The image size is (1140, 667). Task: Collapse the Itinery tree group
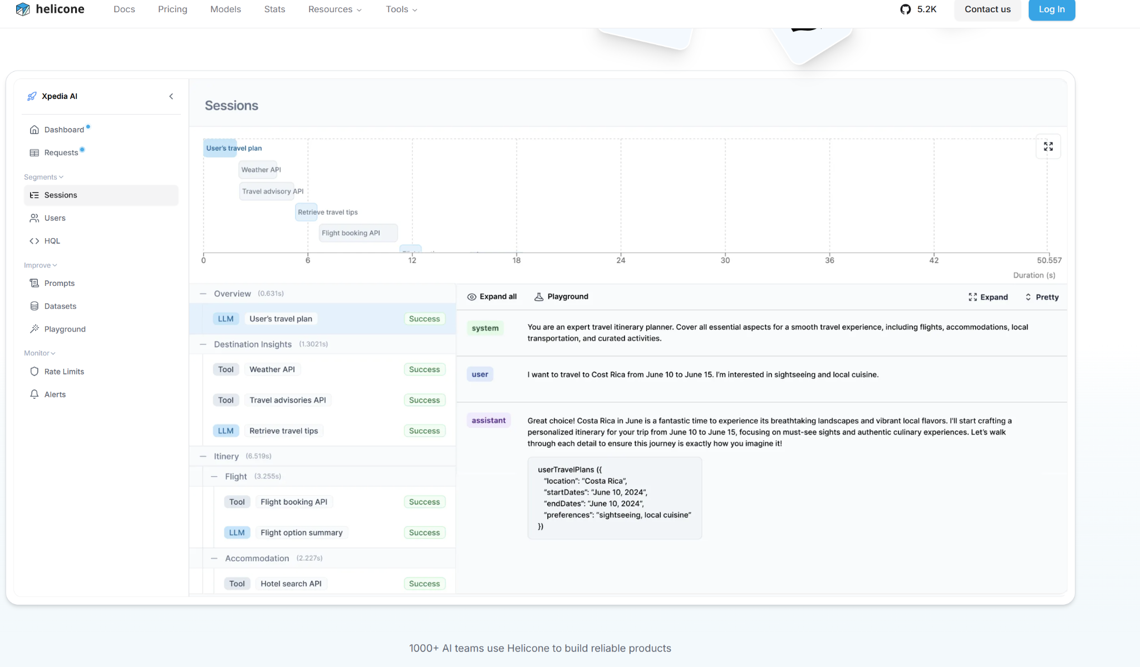click(203, 456)
